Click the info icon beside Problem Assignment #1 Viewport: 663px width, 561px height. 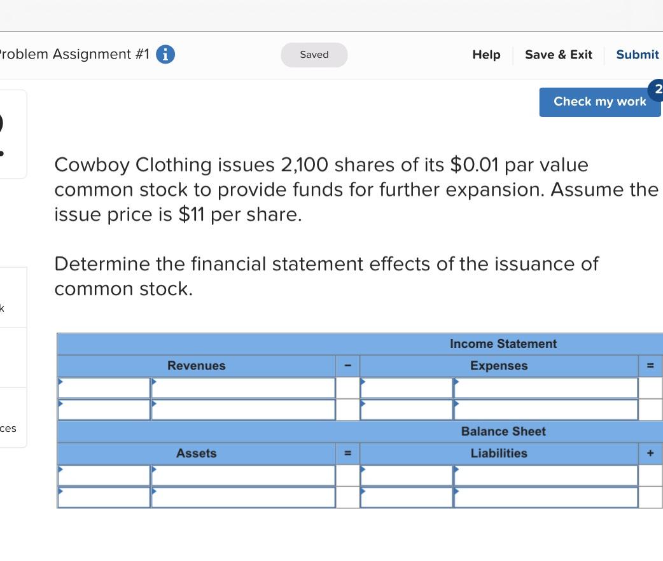(165, 54)
